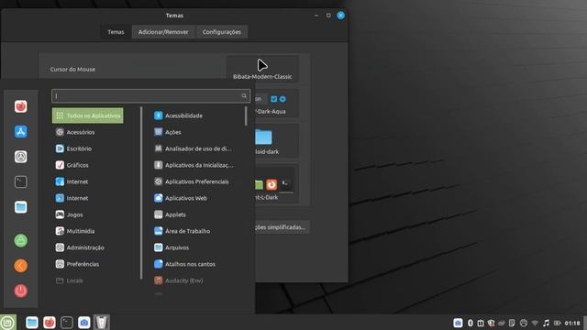Click the green lock screen button
The height and width of the screenshot is (330, 587).
point(20,240)
